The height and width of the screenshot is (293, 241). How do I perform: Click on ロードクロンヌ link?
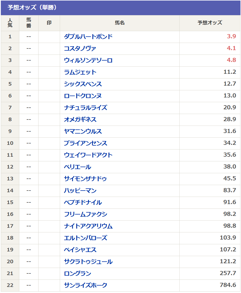coord(83,96)
